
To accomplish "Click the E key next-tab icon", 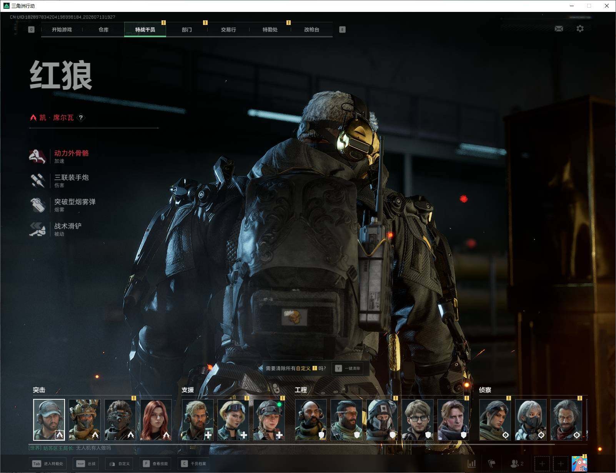I will tap(342, 30).
